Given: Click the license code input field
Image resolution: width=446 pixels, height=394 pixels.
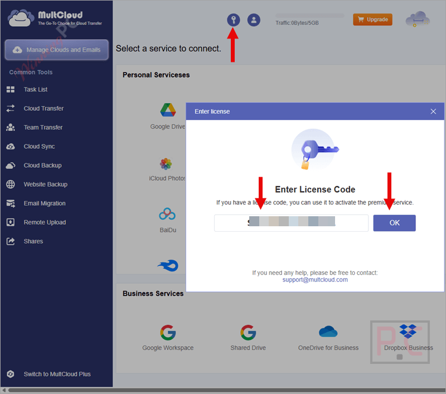Looking at the screenshot, I should [x=291, y=223].
